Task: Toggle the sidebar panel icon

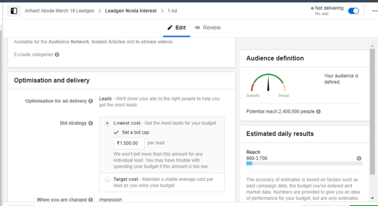Action: [x=14, y=11]
